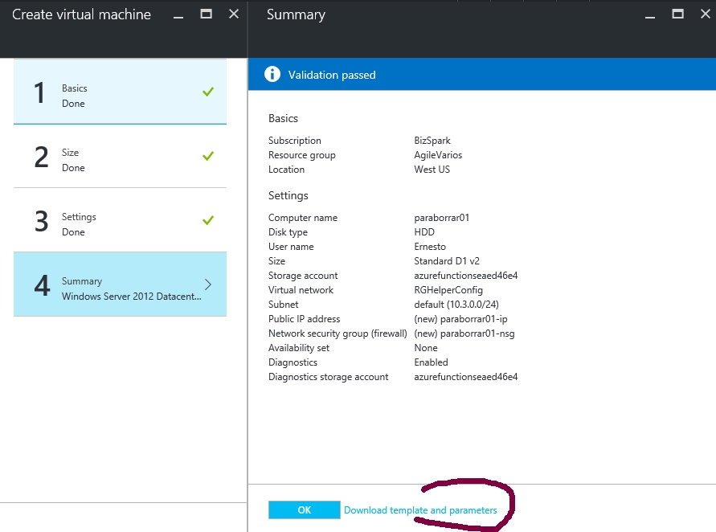Image resolution: width=716 pixels, height=532 pixels.
Task: Open step 3 Settings
Action: 120,220
